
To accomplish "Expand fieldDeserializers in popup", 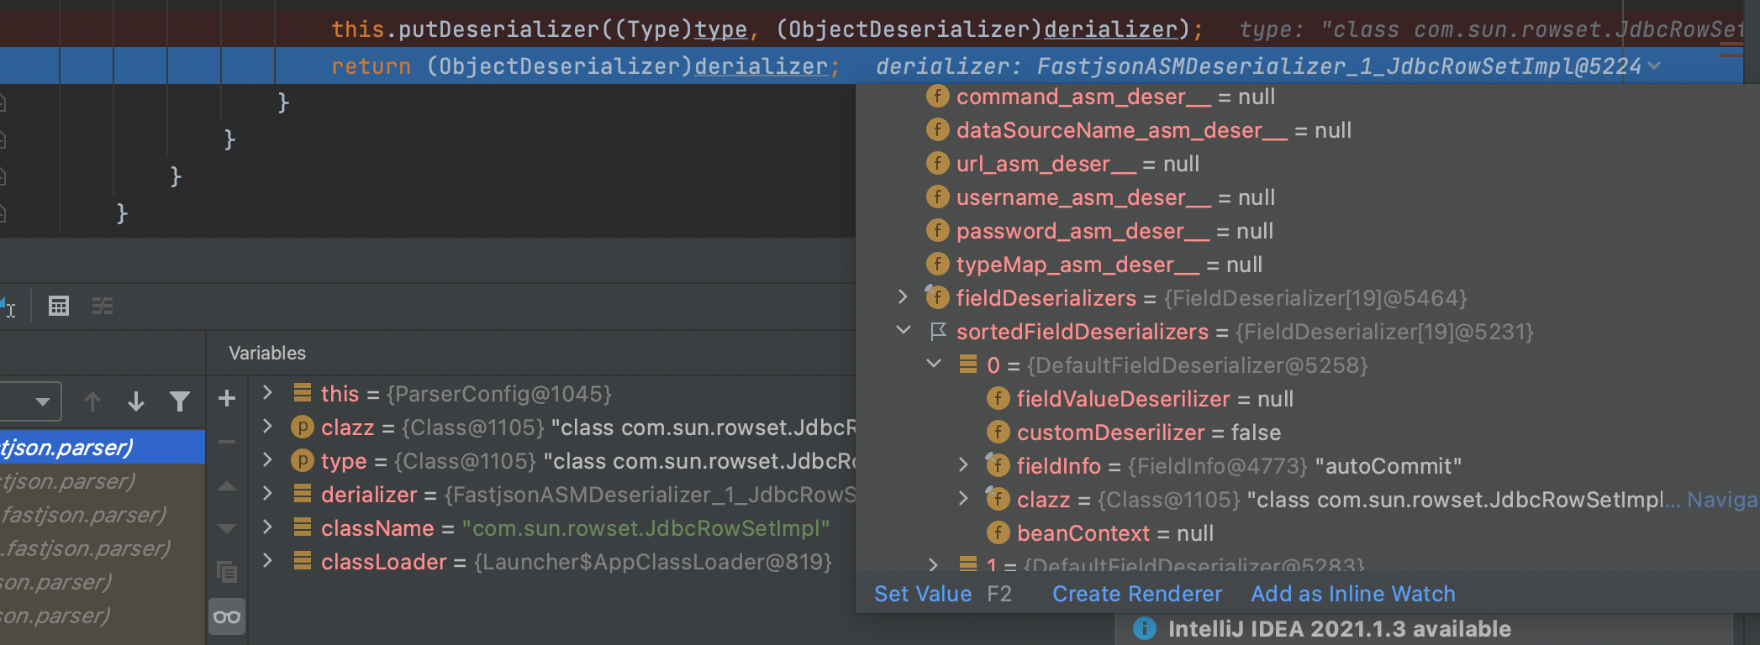I will pyautogui.click(x=904, y=296).
